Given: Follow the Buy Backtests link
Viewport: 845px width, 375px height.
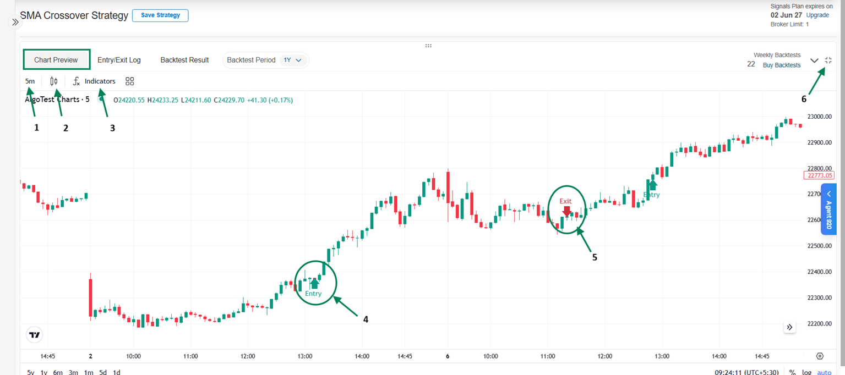Looking at the screenshot, I should tap(781, 65).
